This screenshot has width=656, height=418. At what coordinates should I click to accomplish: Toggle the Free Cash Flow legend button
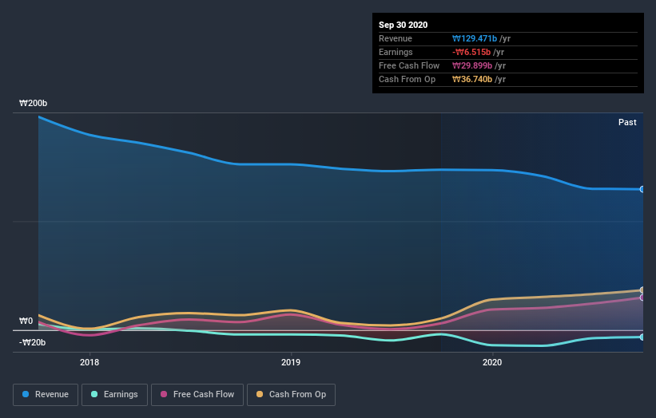click(197, 395)
